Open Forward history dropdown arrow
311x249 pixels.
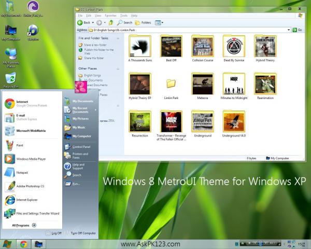pos(105,23)
